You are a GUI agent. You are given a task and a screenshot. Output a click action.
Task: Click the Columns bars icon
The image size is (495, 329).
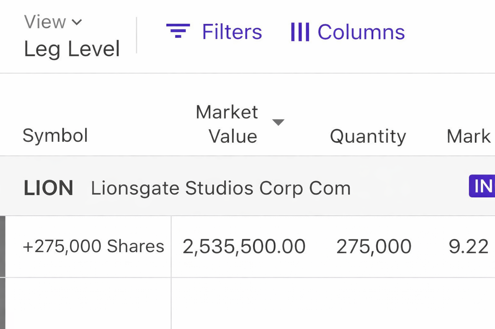(300, 32)
